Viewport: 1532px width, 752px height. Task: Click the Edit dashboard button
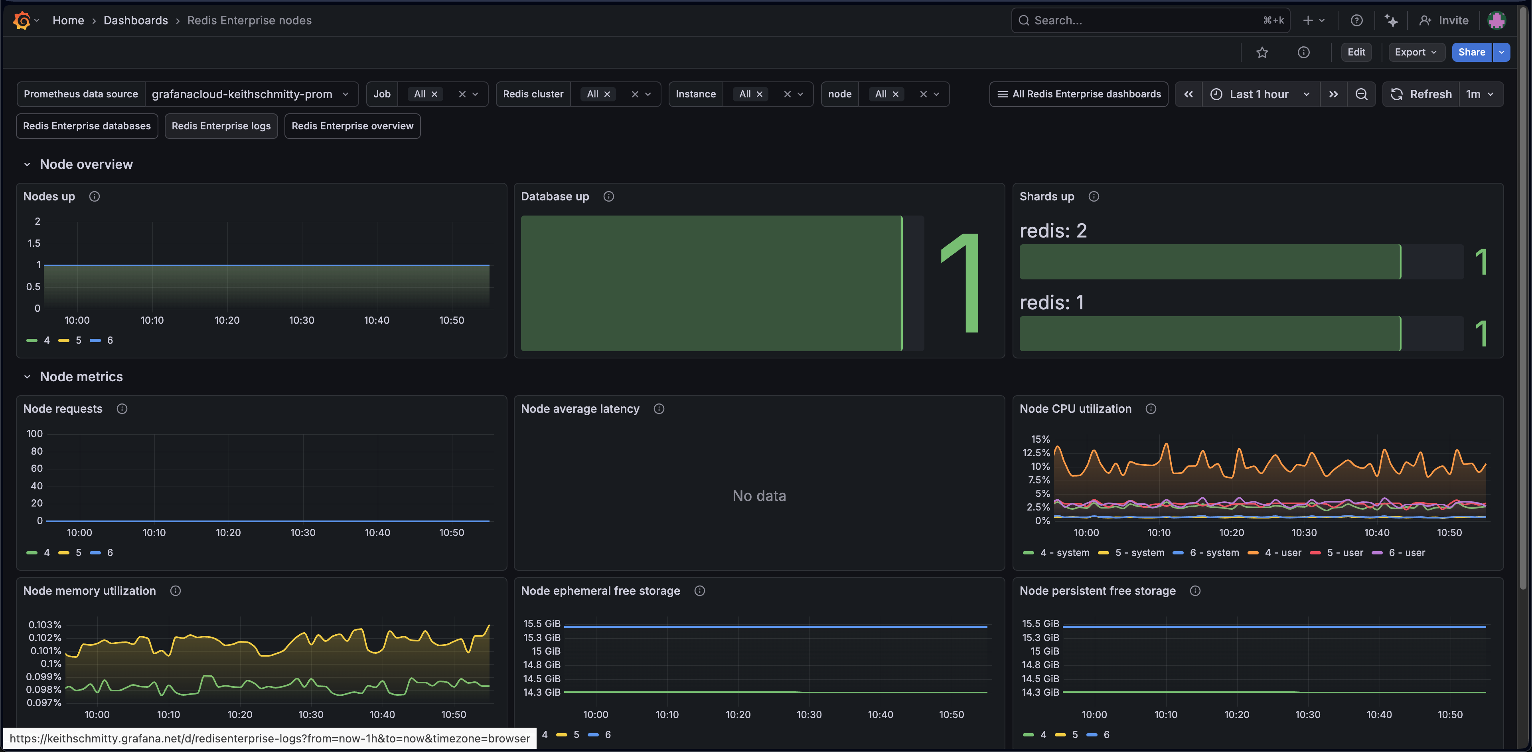tap(1356, 52)
